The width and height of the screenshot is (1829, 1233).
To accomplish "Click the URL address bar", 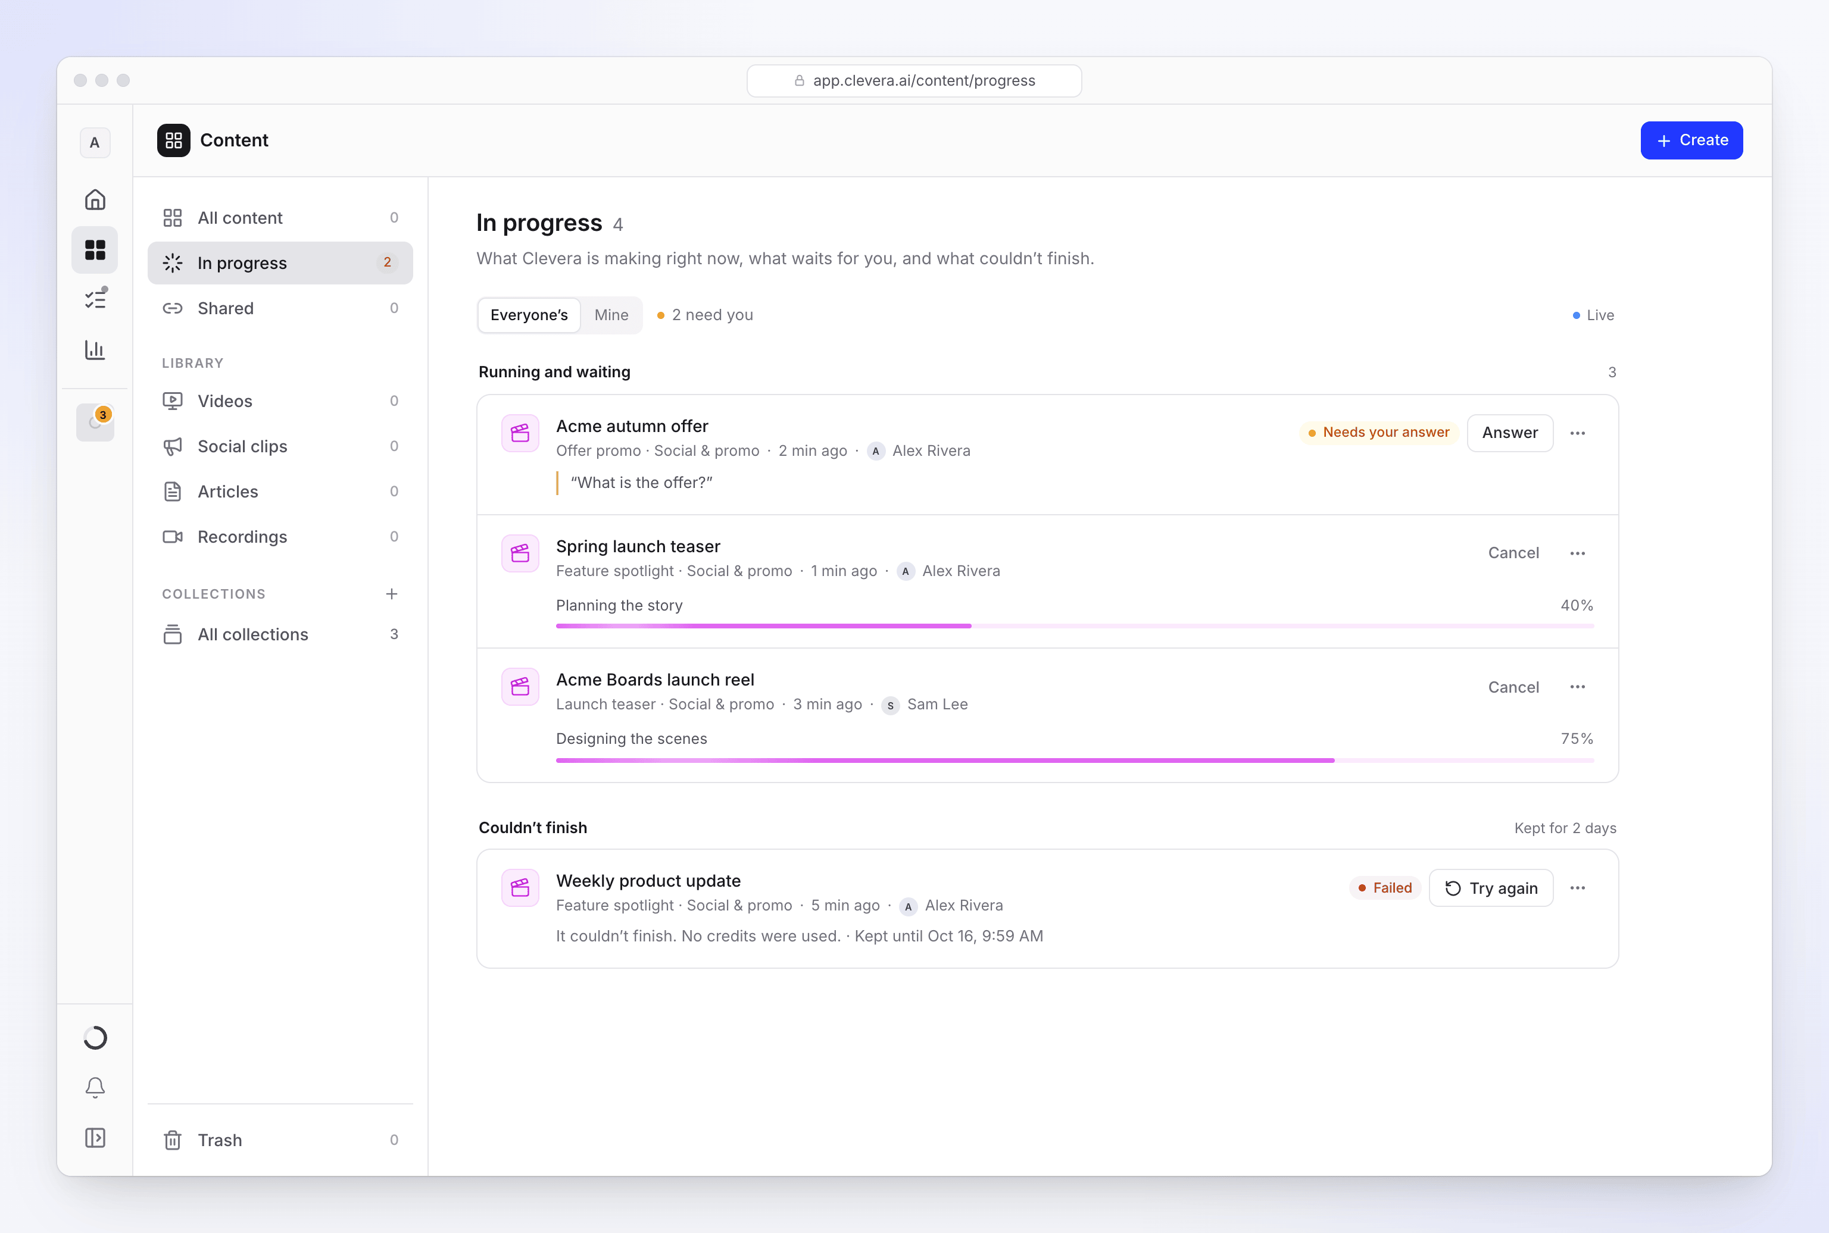I will (914, 80).
